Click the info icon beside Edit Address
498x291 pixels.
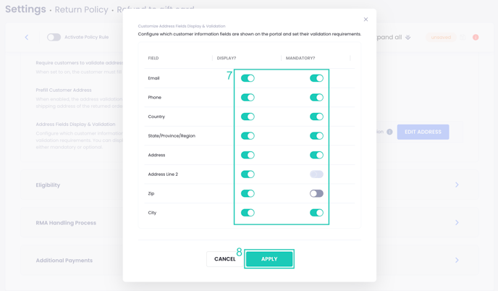click(389, 132)
